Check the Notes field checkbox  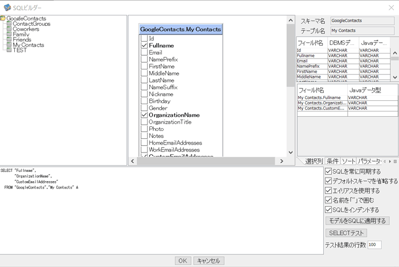[x=144, y=135]
